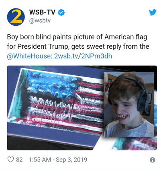Viewport: 165px width, 170px height.
Task: Click the blurred painting in the image corner
Action: pos(135,144)
